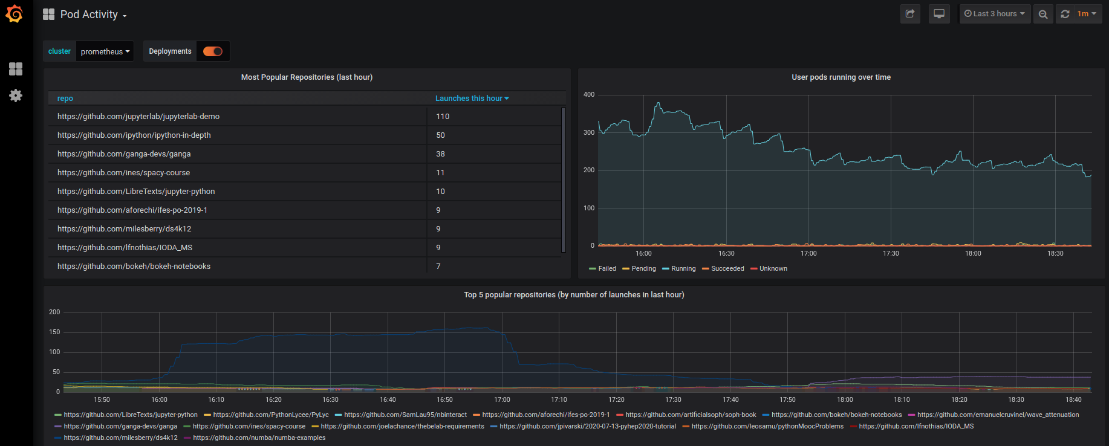Click the ines/spacy-course row in table

(x=305, y=173)
